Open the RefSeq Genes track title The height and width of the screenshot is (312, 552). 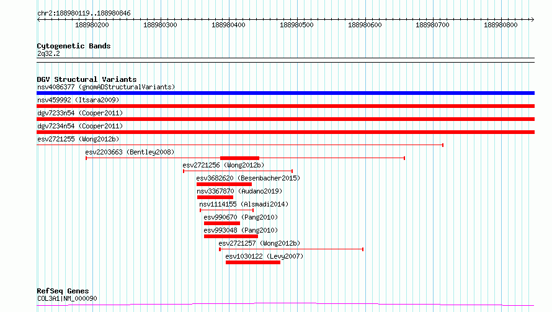63,291
